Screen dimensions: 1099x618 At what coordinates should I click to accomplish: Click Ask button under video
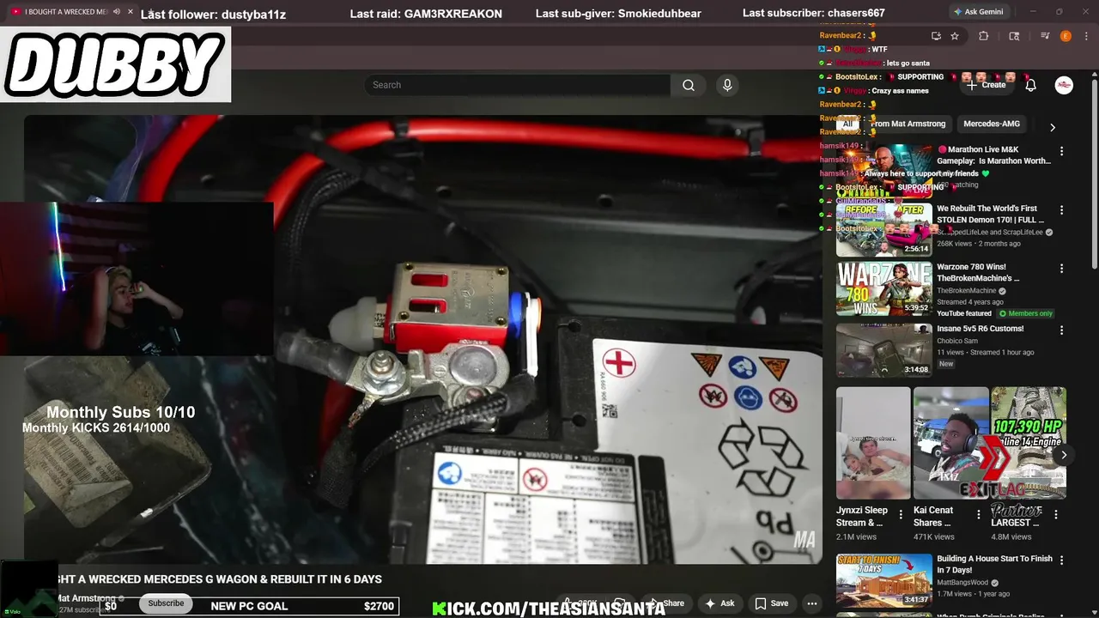coord(720,603)
